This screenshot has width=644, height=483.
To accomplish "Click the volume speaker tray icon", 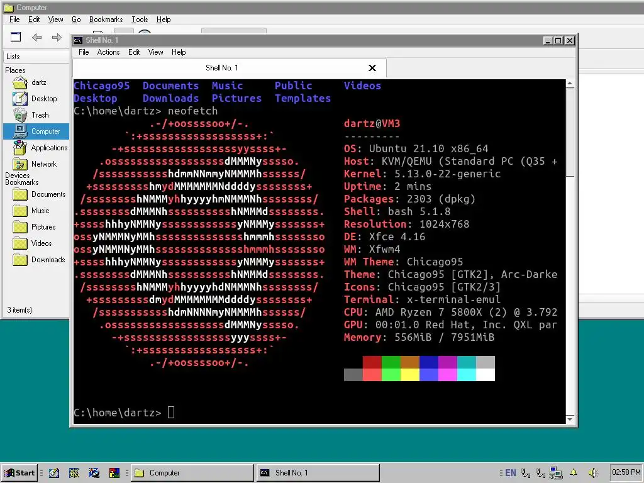I will pyautogui.click(x=593, y=473).
